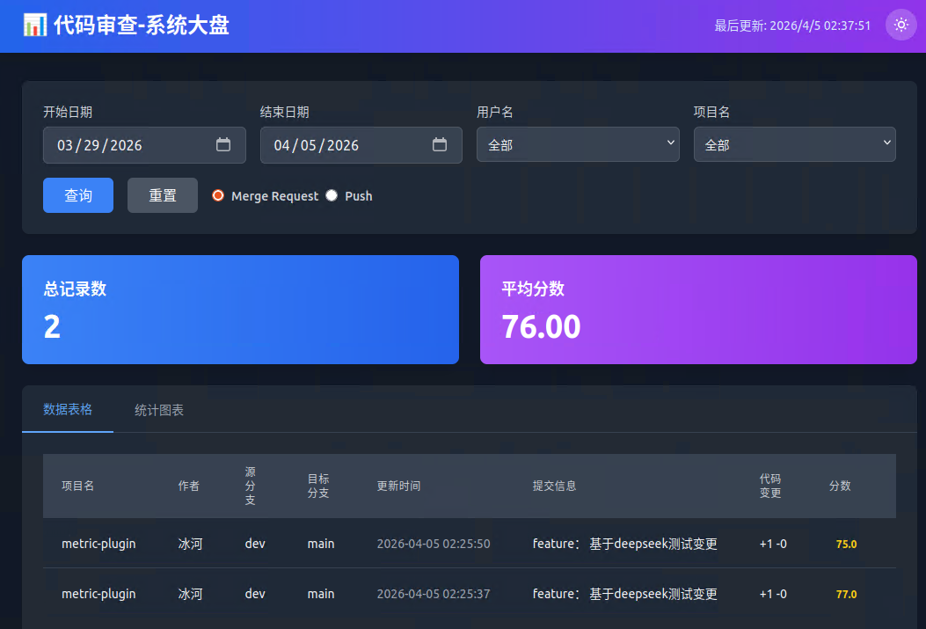Viewport: 926px width, 629px height.
Task: Click the end date field 04/05/2026
Action: coord(361,144)
